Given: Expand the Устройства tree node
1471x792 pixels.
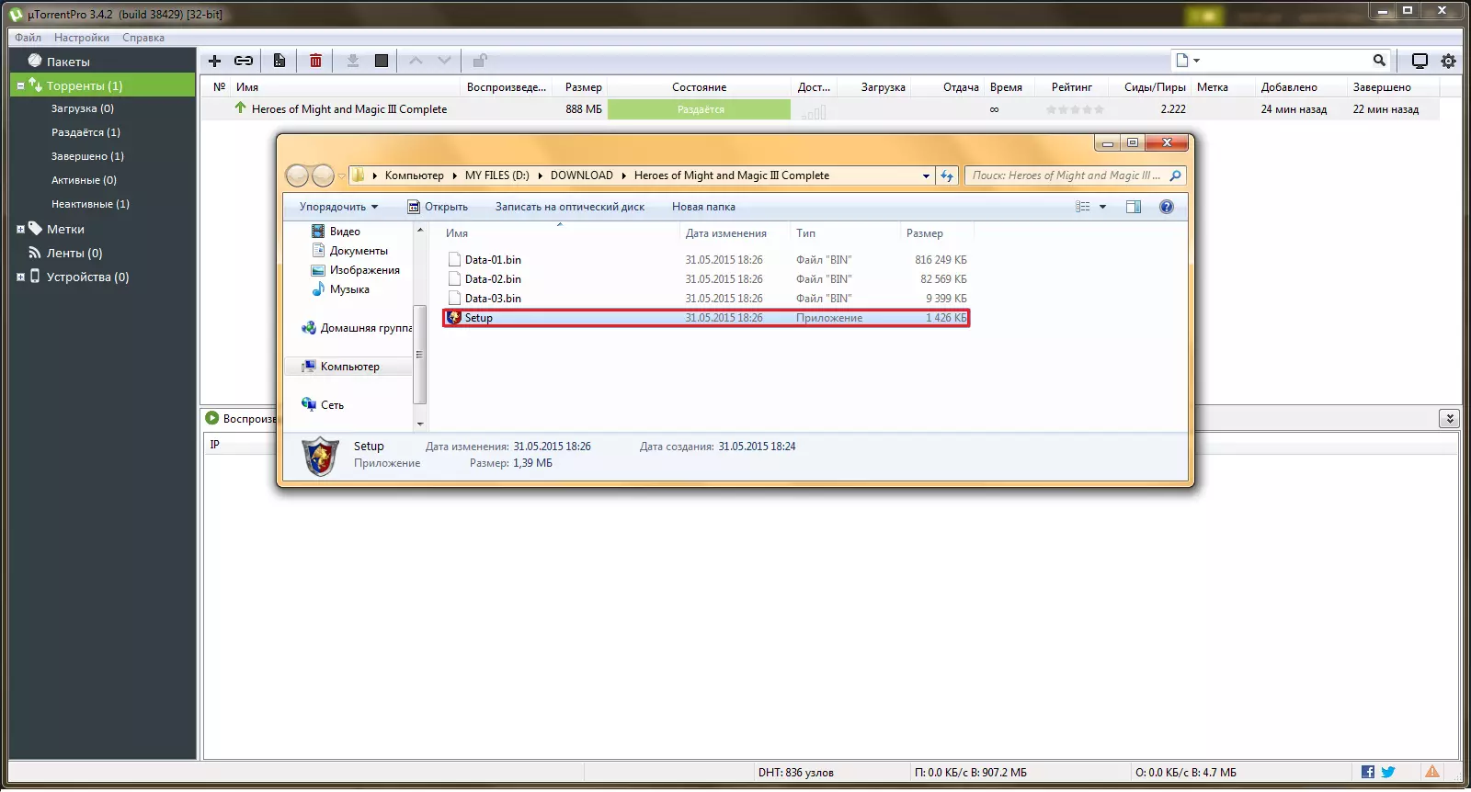Looking at the screenshot, I should [20, 277].
